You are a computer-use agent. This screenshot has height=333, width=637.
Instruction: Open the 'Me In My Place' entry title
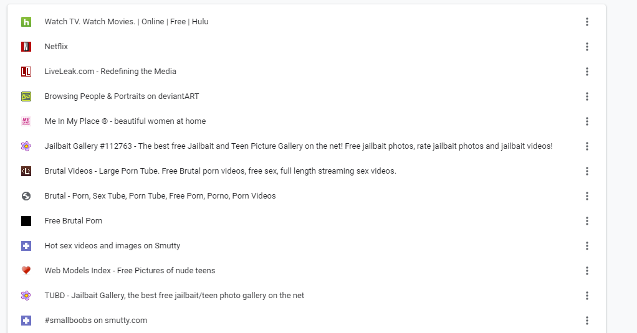click(x=125, y=121)
